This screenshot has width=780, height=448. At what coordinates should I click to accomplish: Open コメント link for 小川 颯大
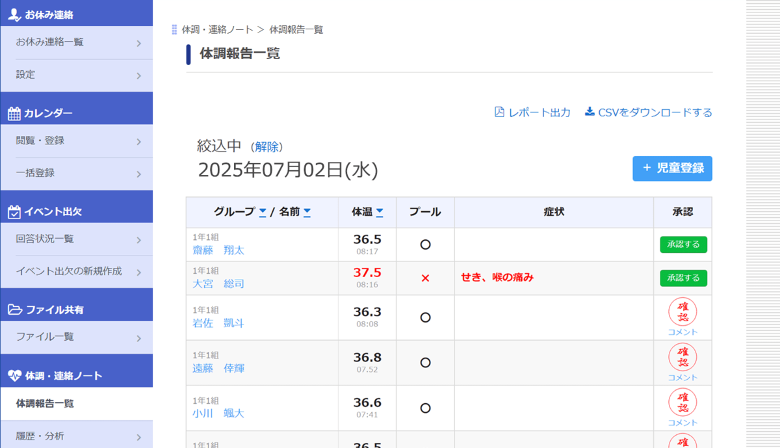[x=682, y=423]
